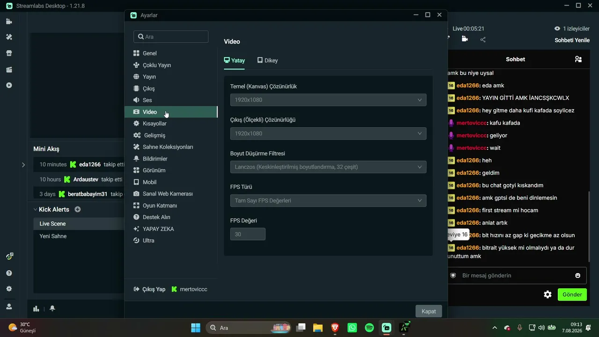Image resolution: width=599 pixels, height=337 pixels.
Task: Click the notifications bell icon at bottom
Action: (52, 308)
